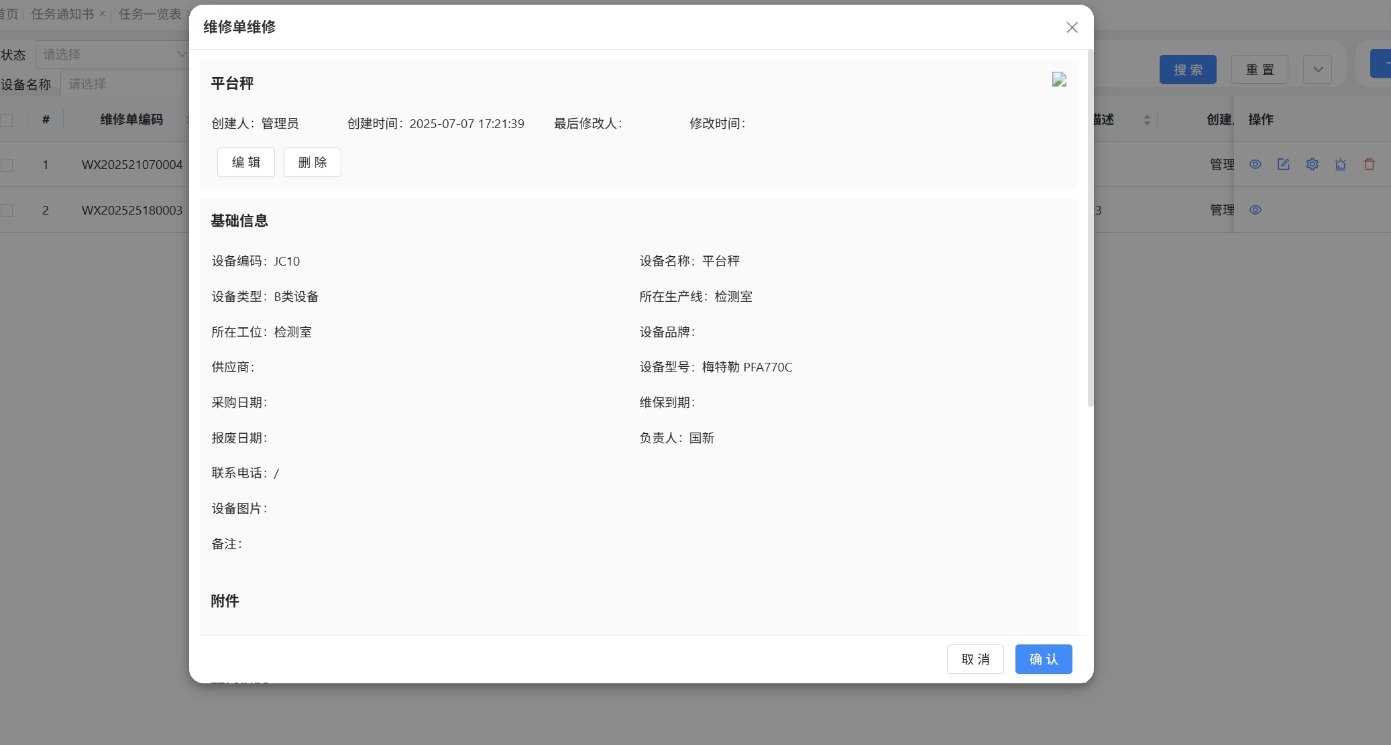The width and height of the screenshot is (1391, 745).
Task: Switch to the 任务通知书 tab
Action: click(62, 14)
